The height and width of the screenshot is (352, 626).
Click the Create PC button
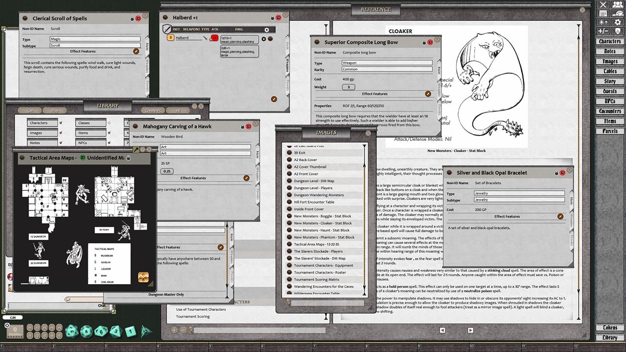coord(153,111)
